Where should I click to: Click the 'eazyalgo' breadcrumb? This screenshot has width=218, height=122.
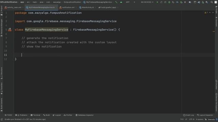point(57,2)
